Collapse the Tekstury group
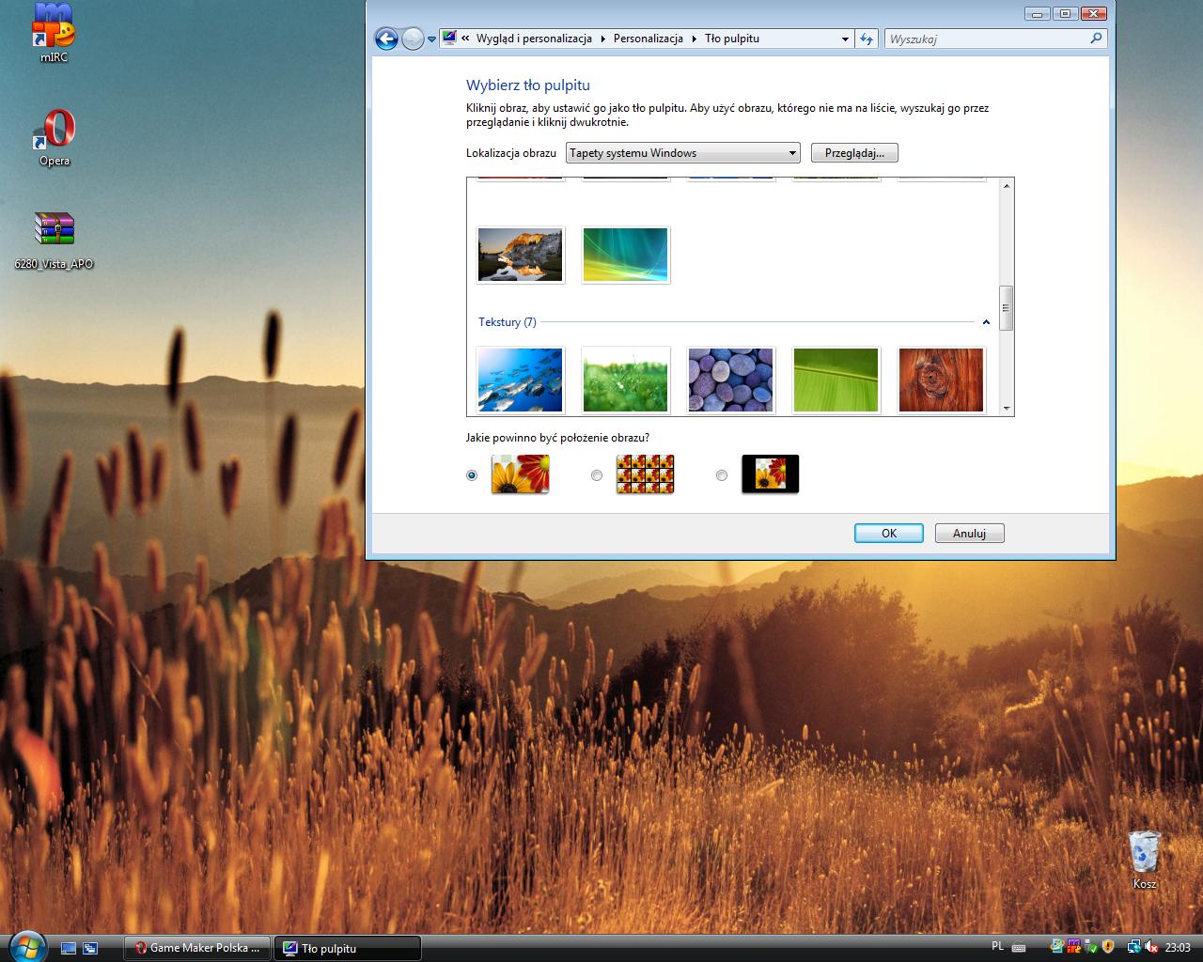Screen dimensions: 1203x962 pyautogui.click(x=986, y=322)
